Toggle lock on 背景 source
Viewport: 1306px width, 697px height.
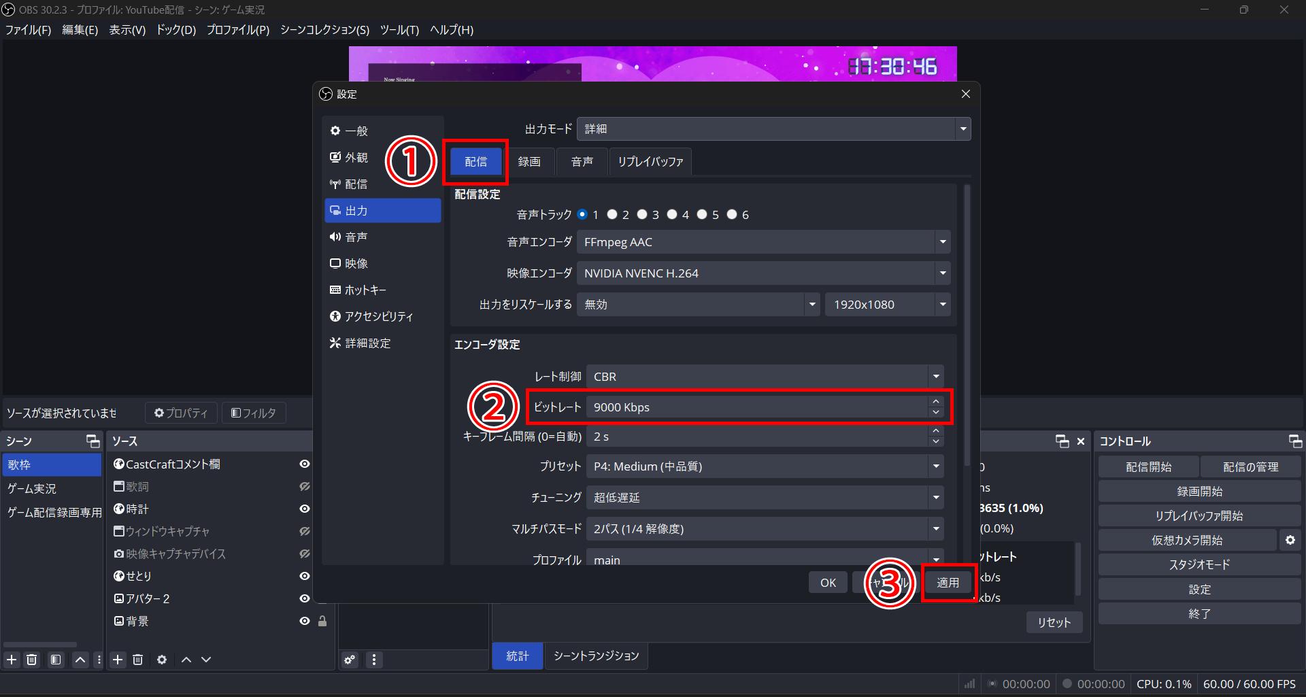coord(322,621)
